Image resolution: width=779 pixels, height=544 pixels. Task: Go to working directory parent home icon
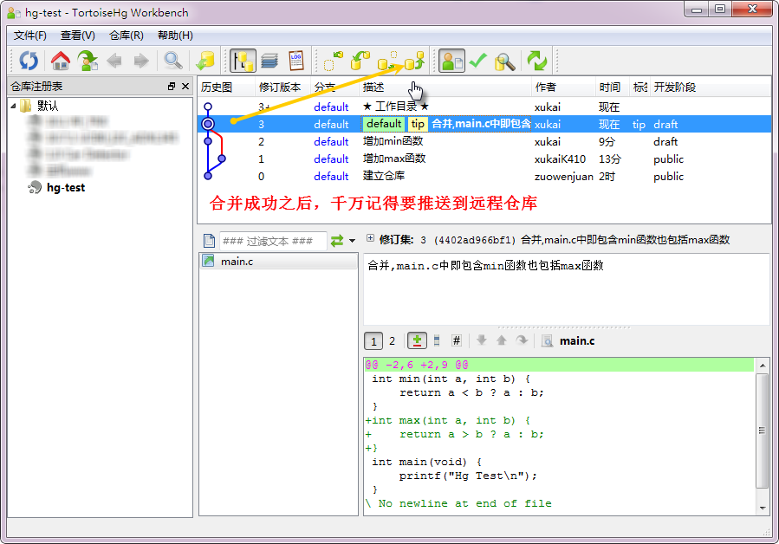61,61
